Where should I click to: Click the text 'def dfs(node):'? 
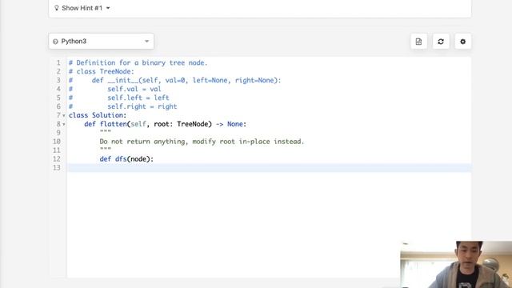pos(126,159)
